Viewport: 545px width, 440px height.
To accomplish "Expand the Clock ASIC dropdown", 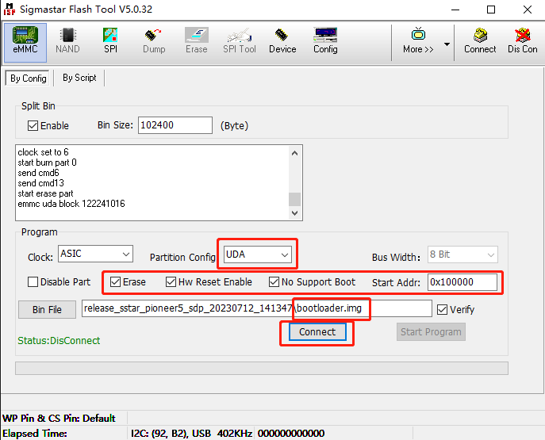I will pos(125,254).
